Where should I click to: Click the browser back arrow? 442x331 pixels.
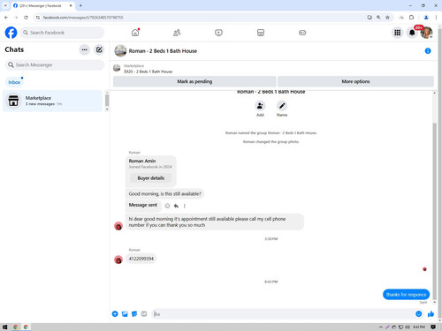(x=6, y=18)
